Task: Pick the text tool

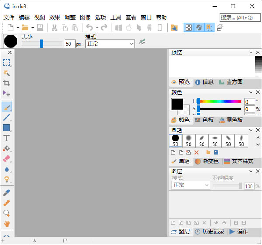Action: [x=7, y=138]
